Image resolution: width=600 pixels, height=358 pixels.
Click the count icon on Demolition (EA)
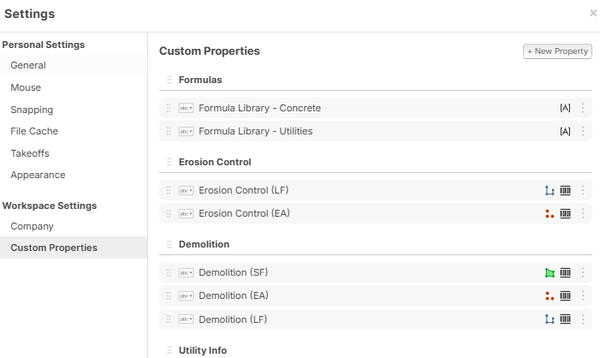pos(550,296)
